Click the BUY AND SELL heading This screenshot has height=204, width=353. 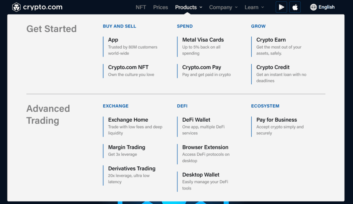tap(119, 26)
